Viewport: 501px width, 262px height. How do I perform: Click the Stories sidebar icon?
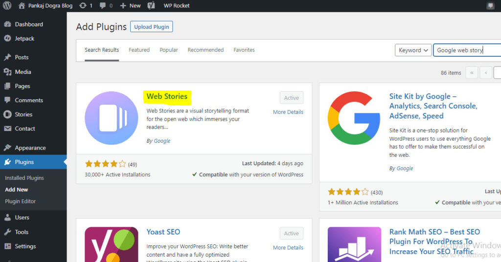[8, 114]
